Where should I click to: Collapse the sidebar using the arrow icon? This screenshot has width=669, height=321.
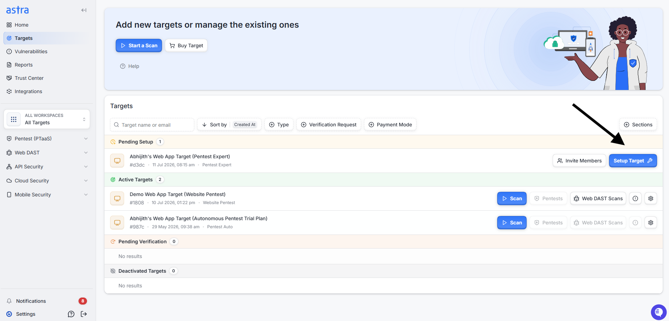84,10
